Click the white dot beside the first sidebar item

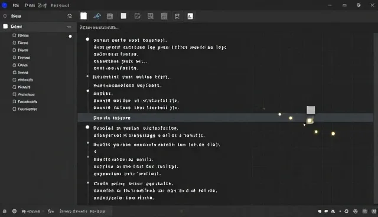70,37
